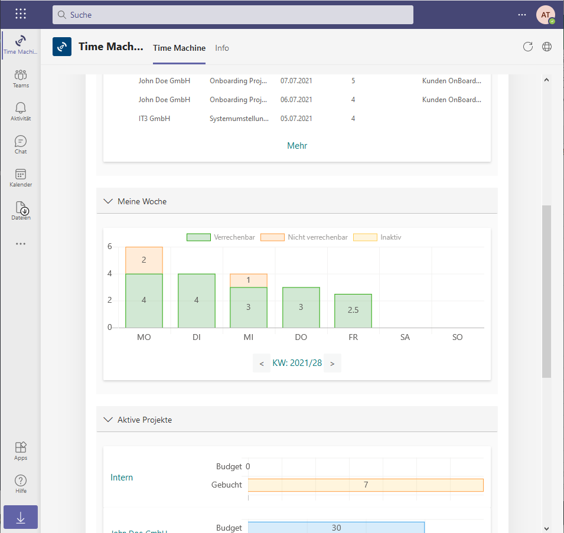
Task: Click the Mehr link
Action: (297, 146)
